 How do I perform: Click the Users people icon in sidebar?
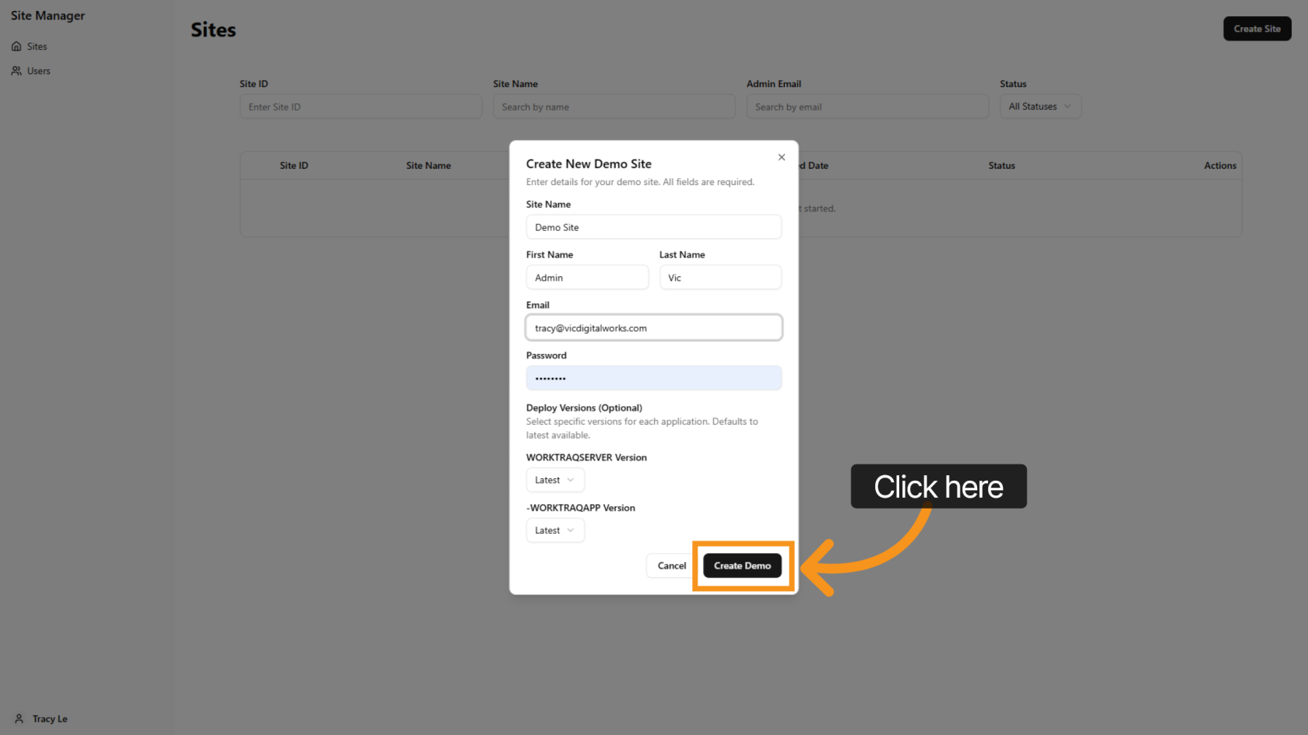pyautogui.click(x=16, y=71)
